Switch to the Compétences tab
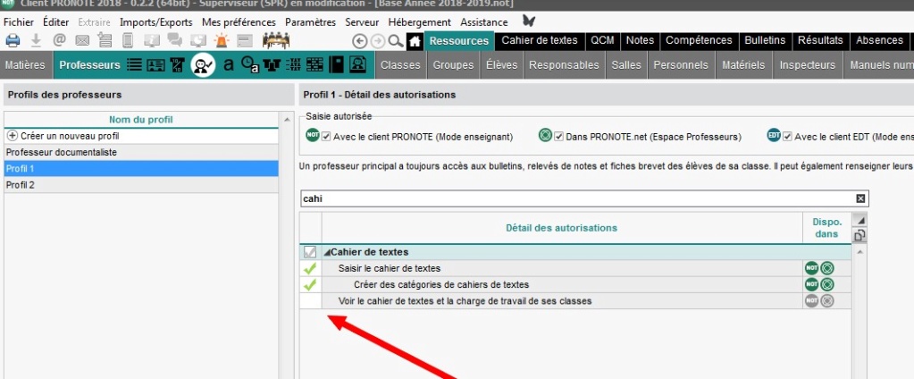 pyautogui.click(x=699, y=41)
